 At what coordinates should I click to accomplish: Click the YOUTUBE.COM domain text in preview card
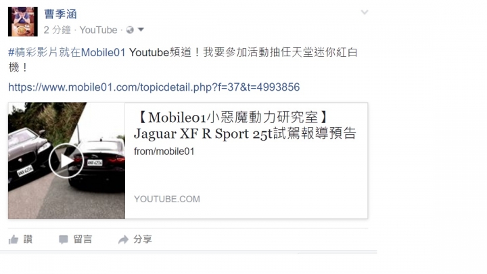167,199
